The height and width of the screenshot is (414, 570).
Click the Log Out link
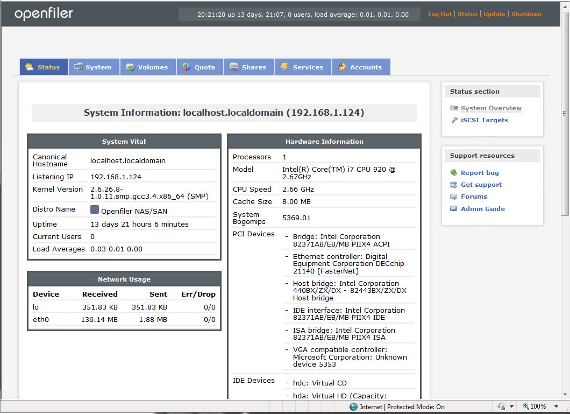pos(439,15)
